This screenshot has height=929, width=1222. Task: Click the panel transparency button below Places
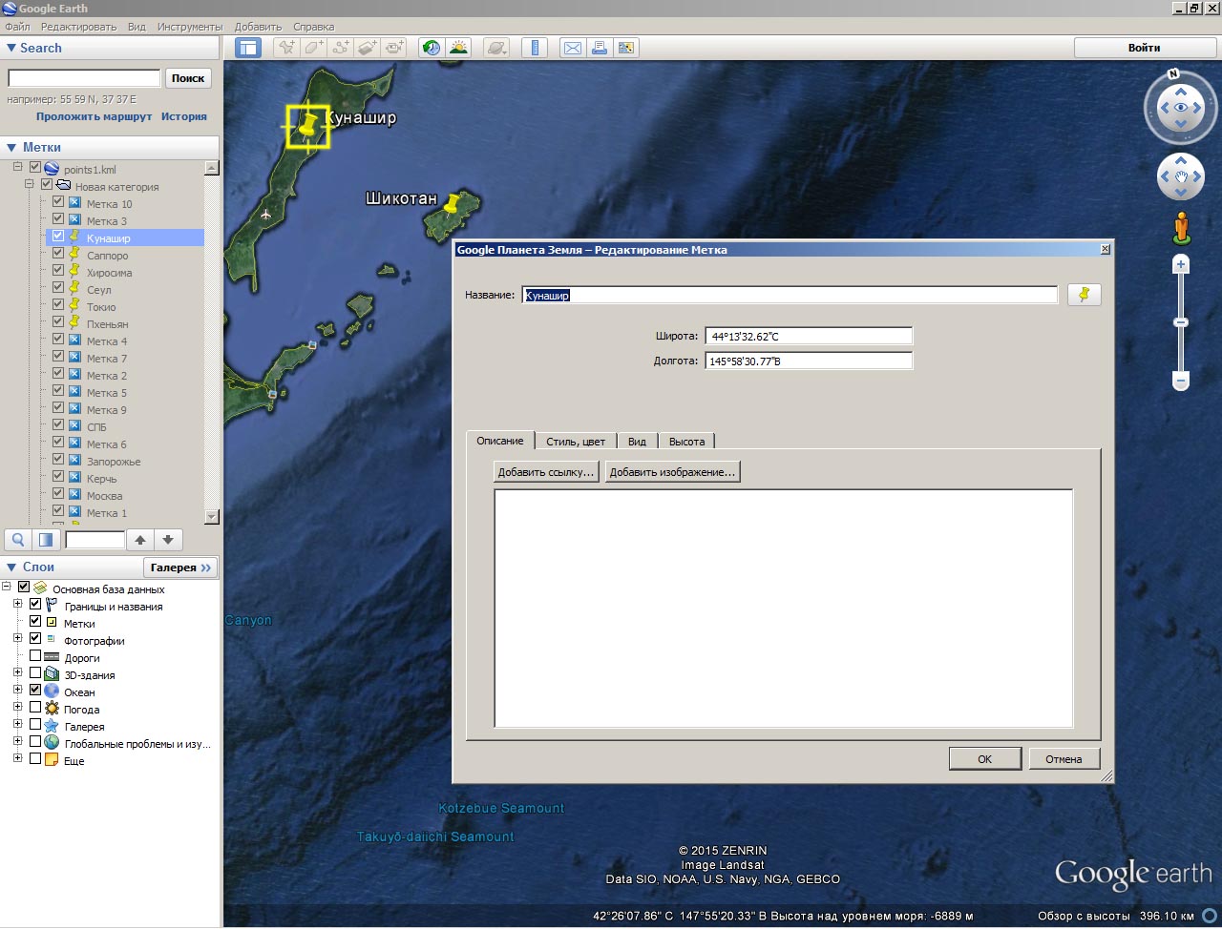pos(46,540)
